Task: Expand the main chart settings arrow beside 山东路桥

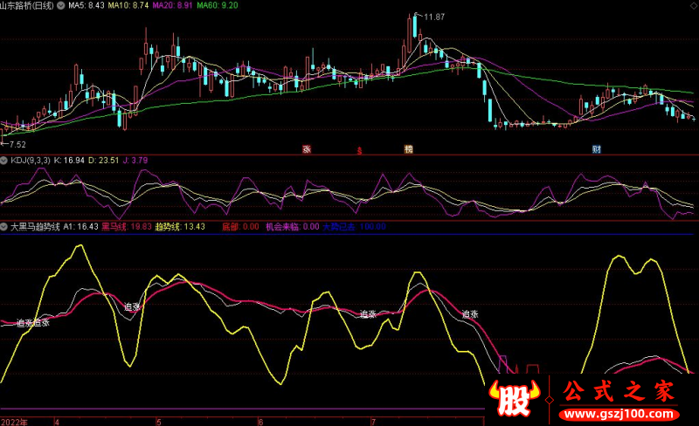Action: pos(59,5)
